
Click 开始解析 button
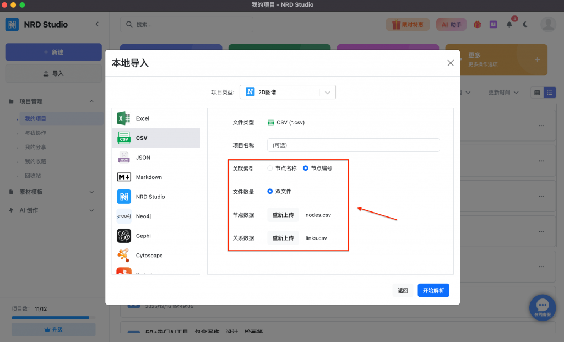point(433,290)
